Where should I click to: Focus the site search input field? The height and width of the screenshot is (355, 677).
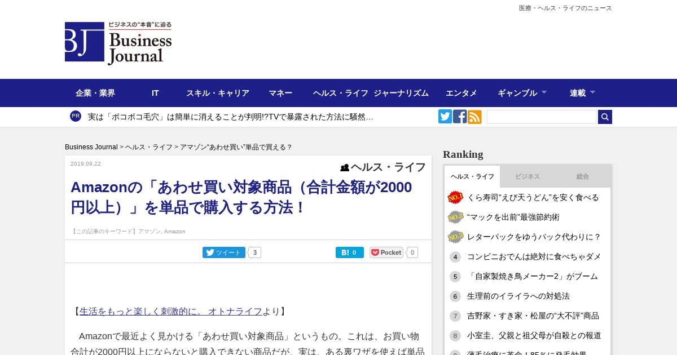point(542,117)
